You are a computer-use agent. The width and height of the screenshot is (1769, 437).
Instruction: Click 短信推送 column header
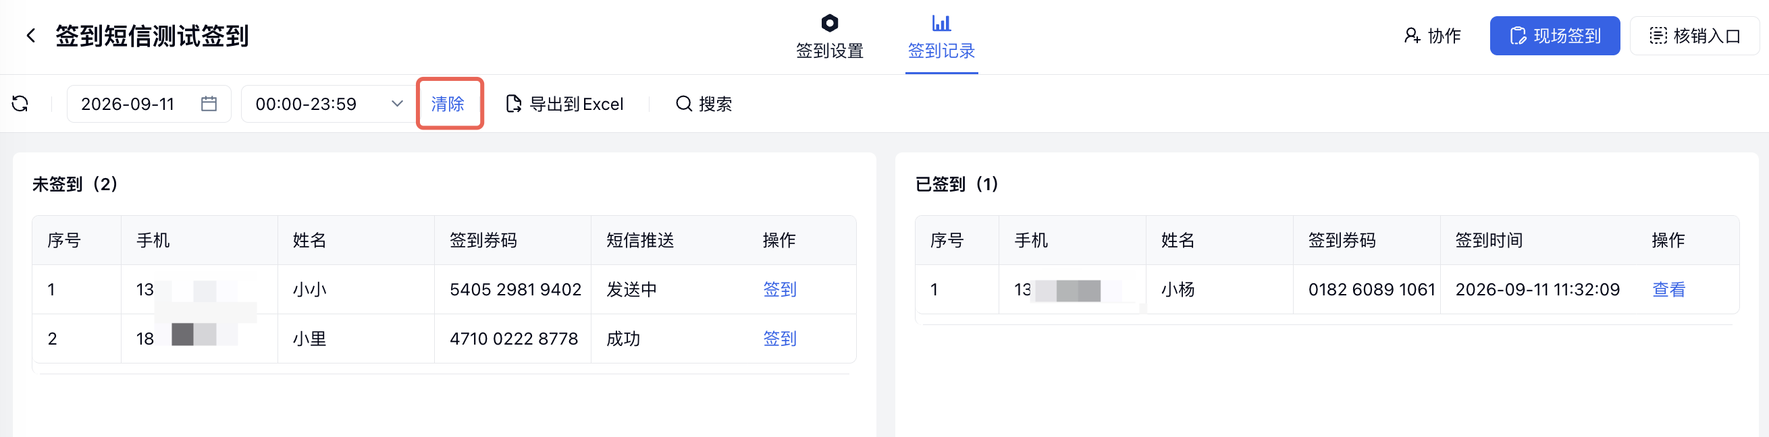(x=640, y=240)
